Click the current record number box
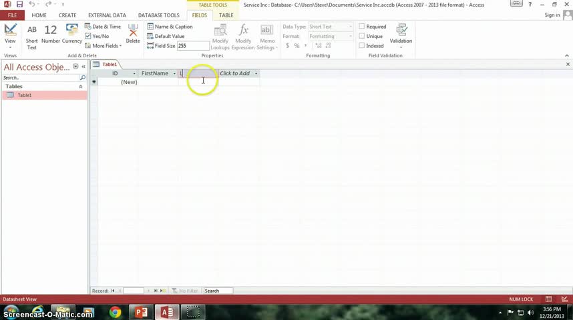Screen dimensions: 573x320 [134, 291]
